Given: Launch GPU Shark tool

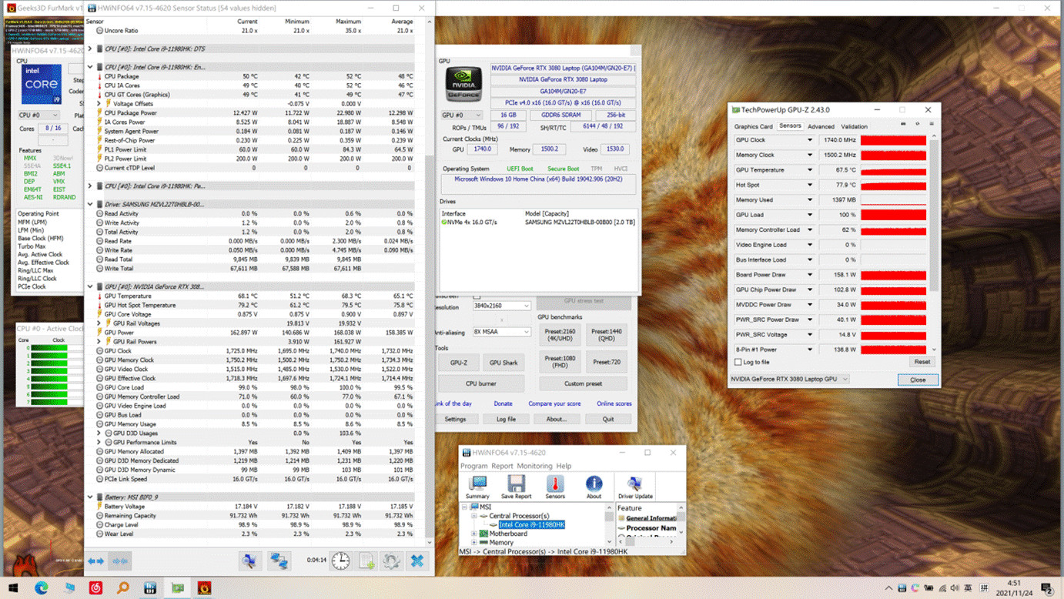Looking at the screenshot, I should tap(504, 363).
